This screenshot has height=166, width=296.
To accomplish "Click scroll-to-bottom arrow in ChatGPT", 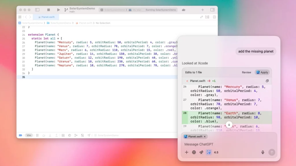I will tap(229, 124).
